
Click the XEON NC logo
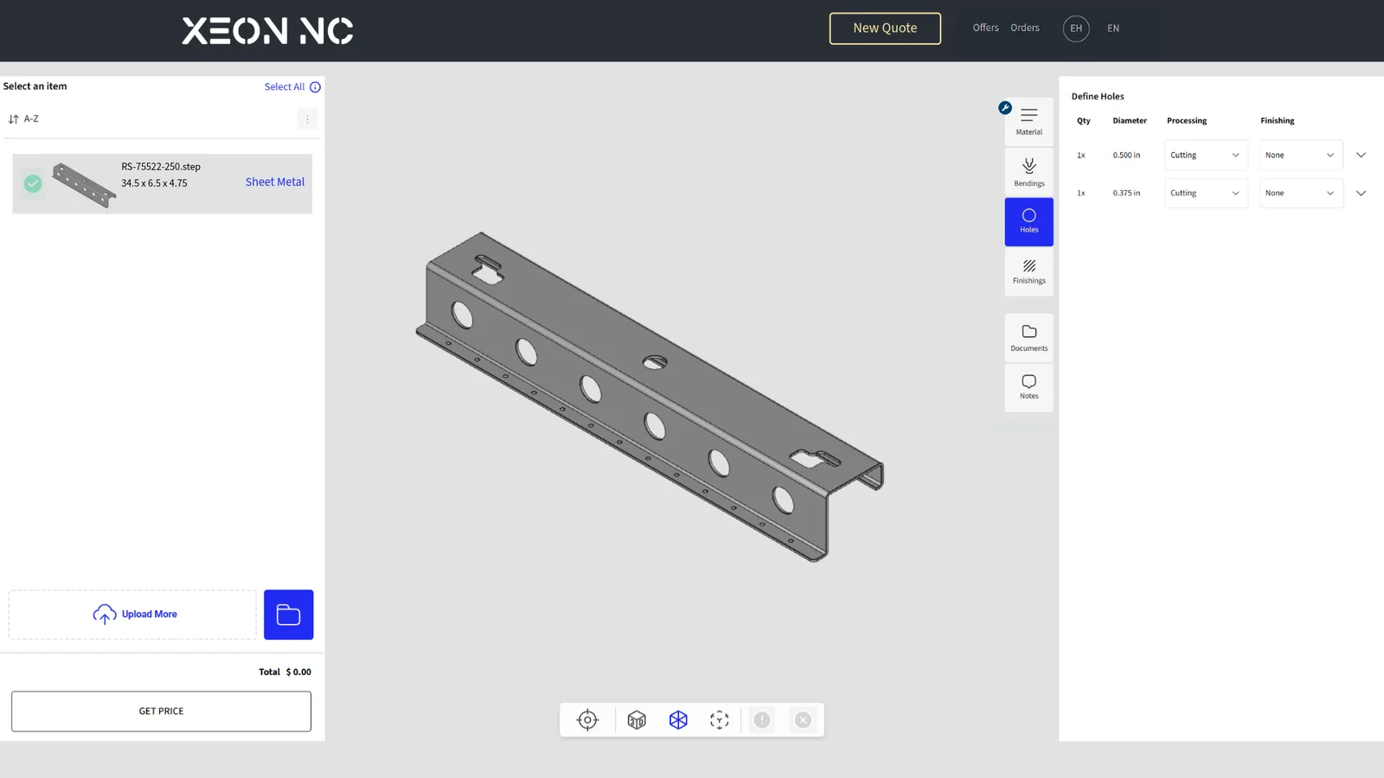click(x=267, y=31)
